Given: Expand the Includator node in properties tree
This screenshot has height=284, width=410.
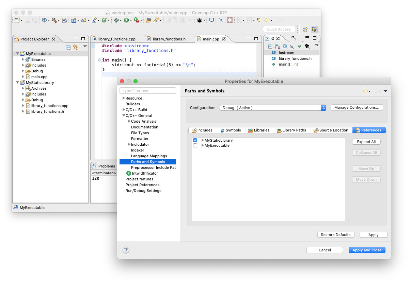Looking at the screenshot, I should tap(129, 144).
